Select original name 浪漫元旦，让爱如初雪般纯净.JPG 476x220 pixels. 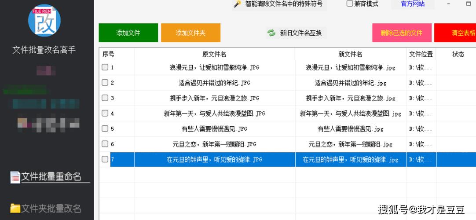[x=214, y=67]
